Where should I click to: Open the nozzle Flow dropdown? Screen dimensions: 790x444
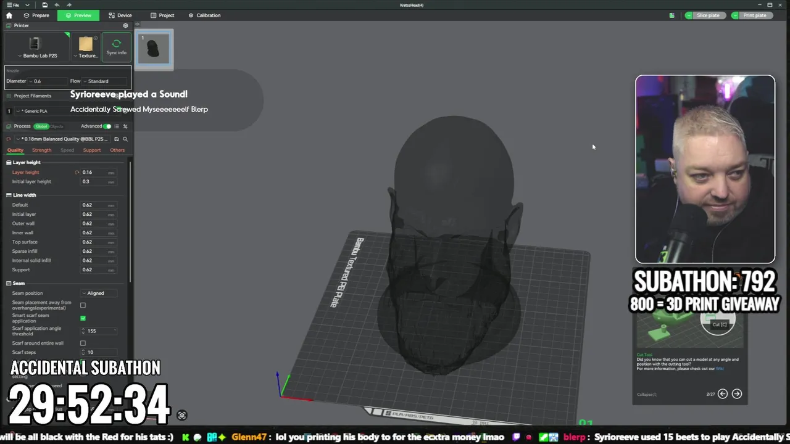click(x=105, y=81)
